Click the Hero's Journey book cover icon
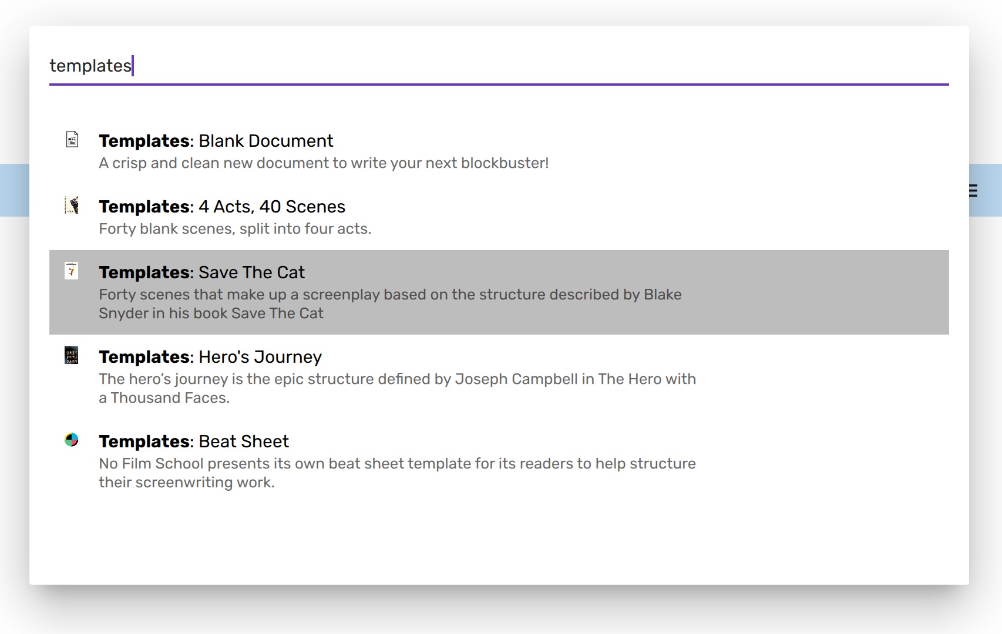Screen dimensions: 1002x634 point(72,355)
